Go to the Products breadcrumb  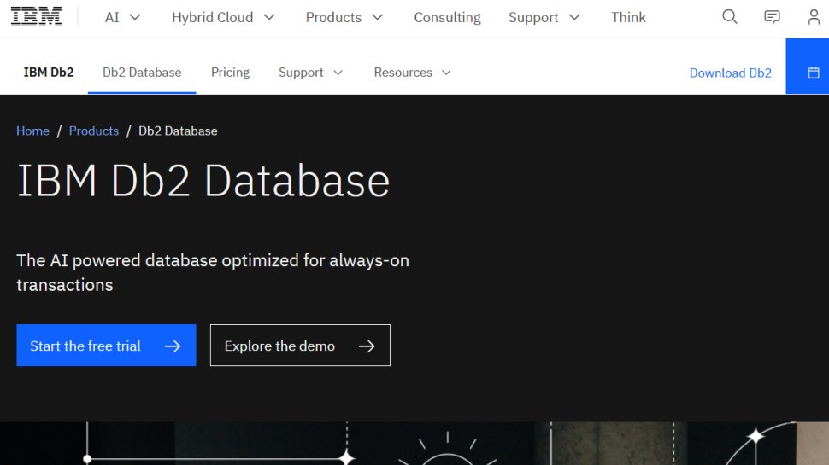click(x=93, y=131)
